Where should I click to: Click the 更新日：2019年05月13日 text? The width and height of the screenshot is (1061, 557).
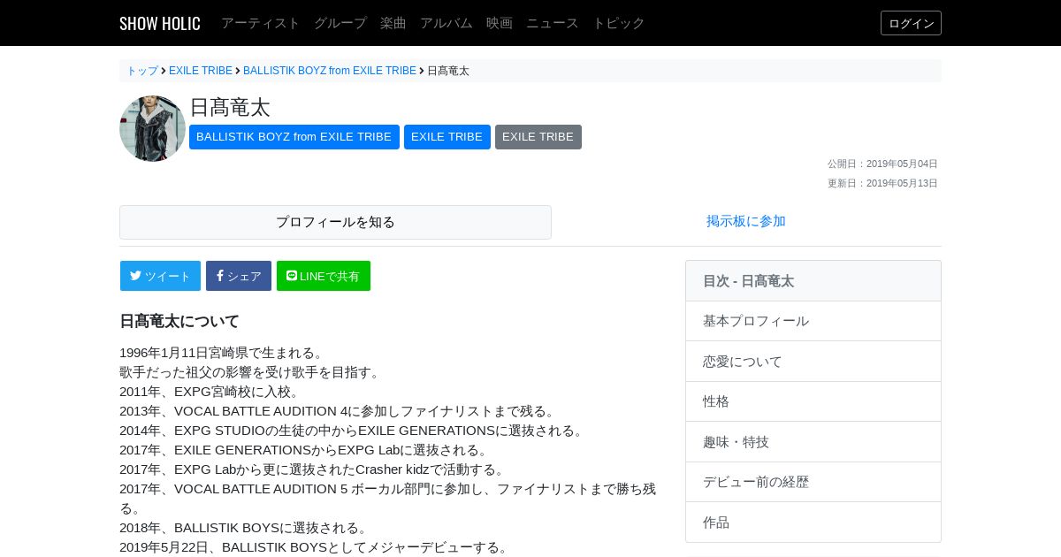pyautogui.click(x=882, y=183)
